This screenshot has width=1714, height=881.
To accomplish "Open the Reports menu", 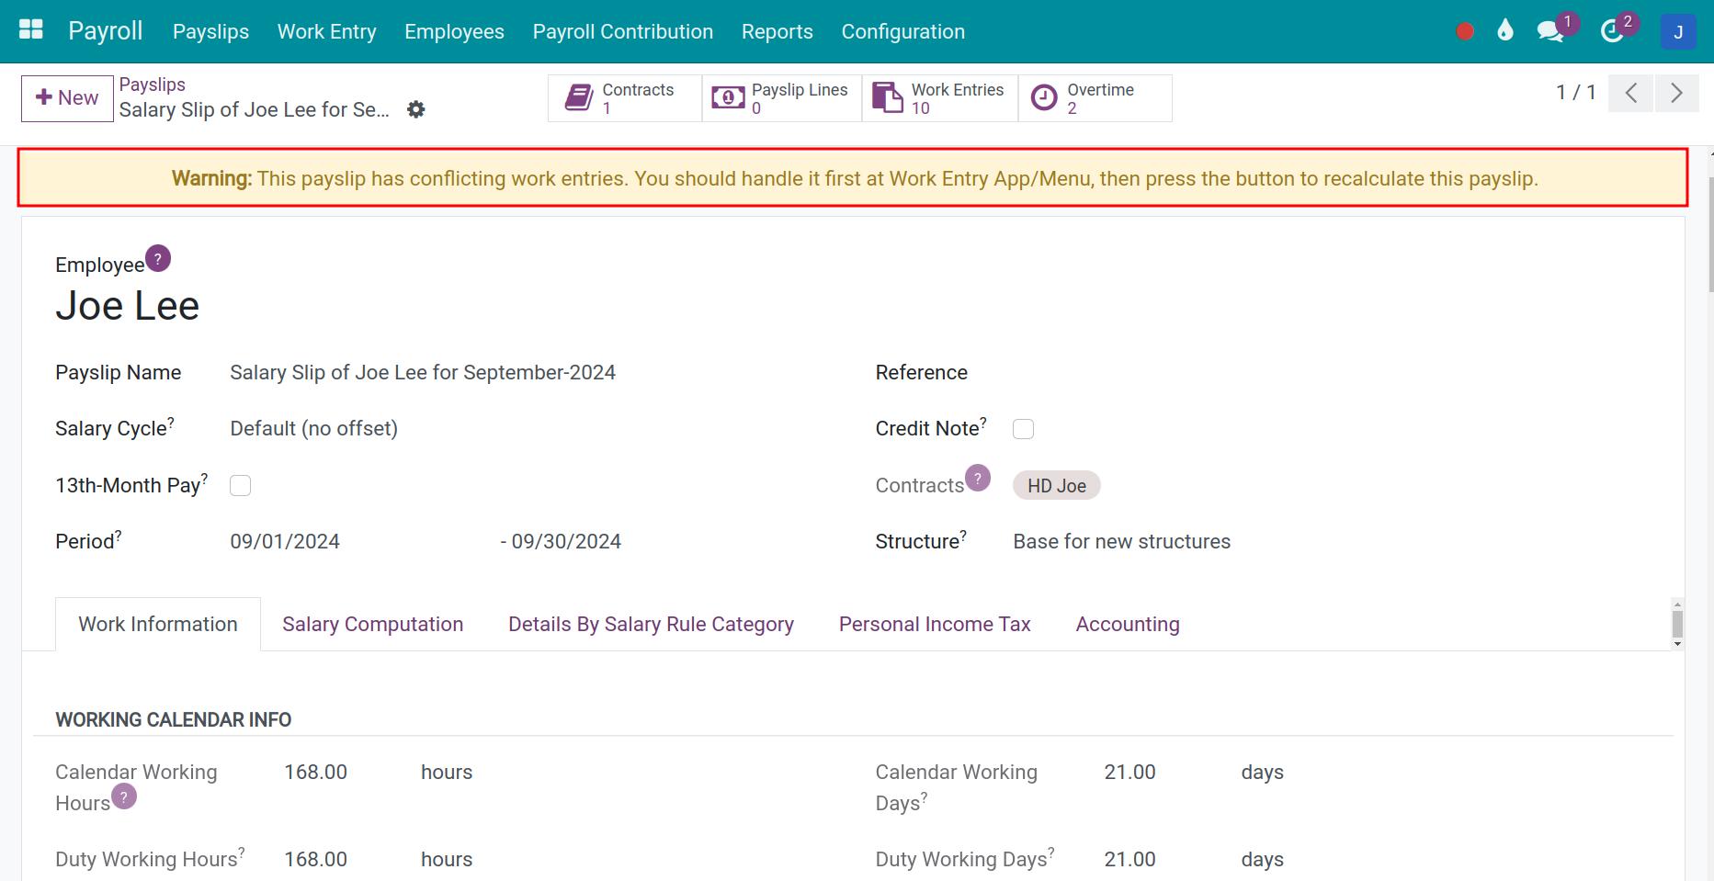I will 778,31.
